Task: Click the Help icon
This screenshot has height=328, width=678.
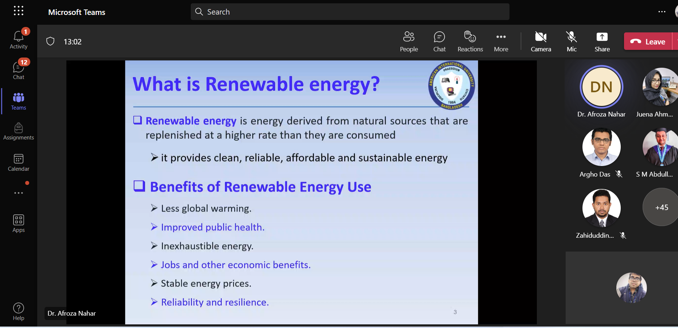Action: [18, 312]
